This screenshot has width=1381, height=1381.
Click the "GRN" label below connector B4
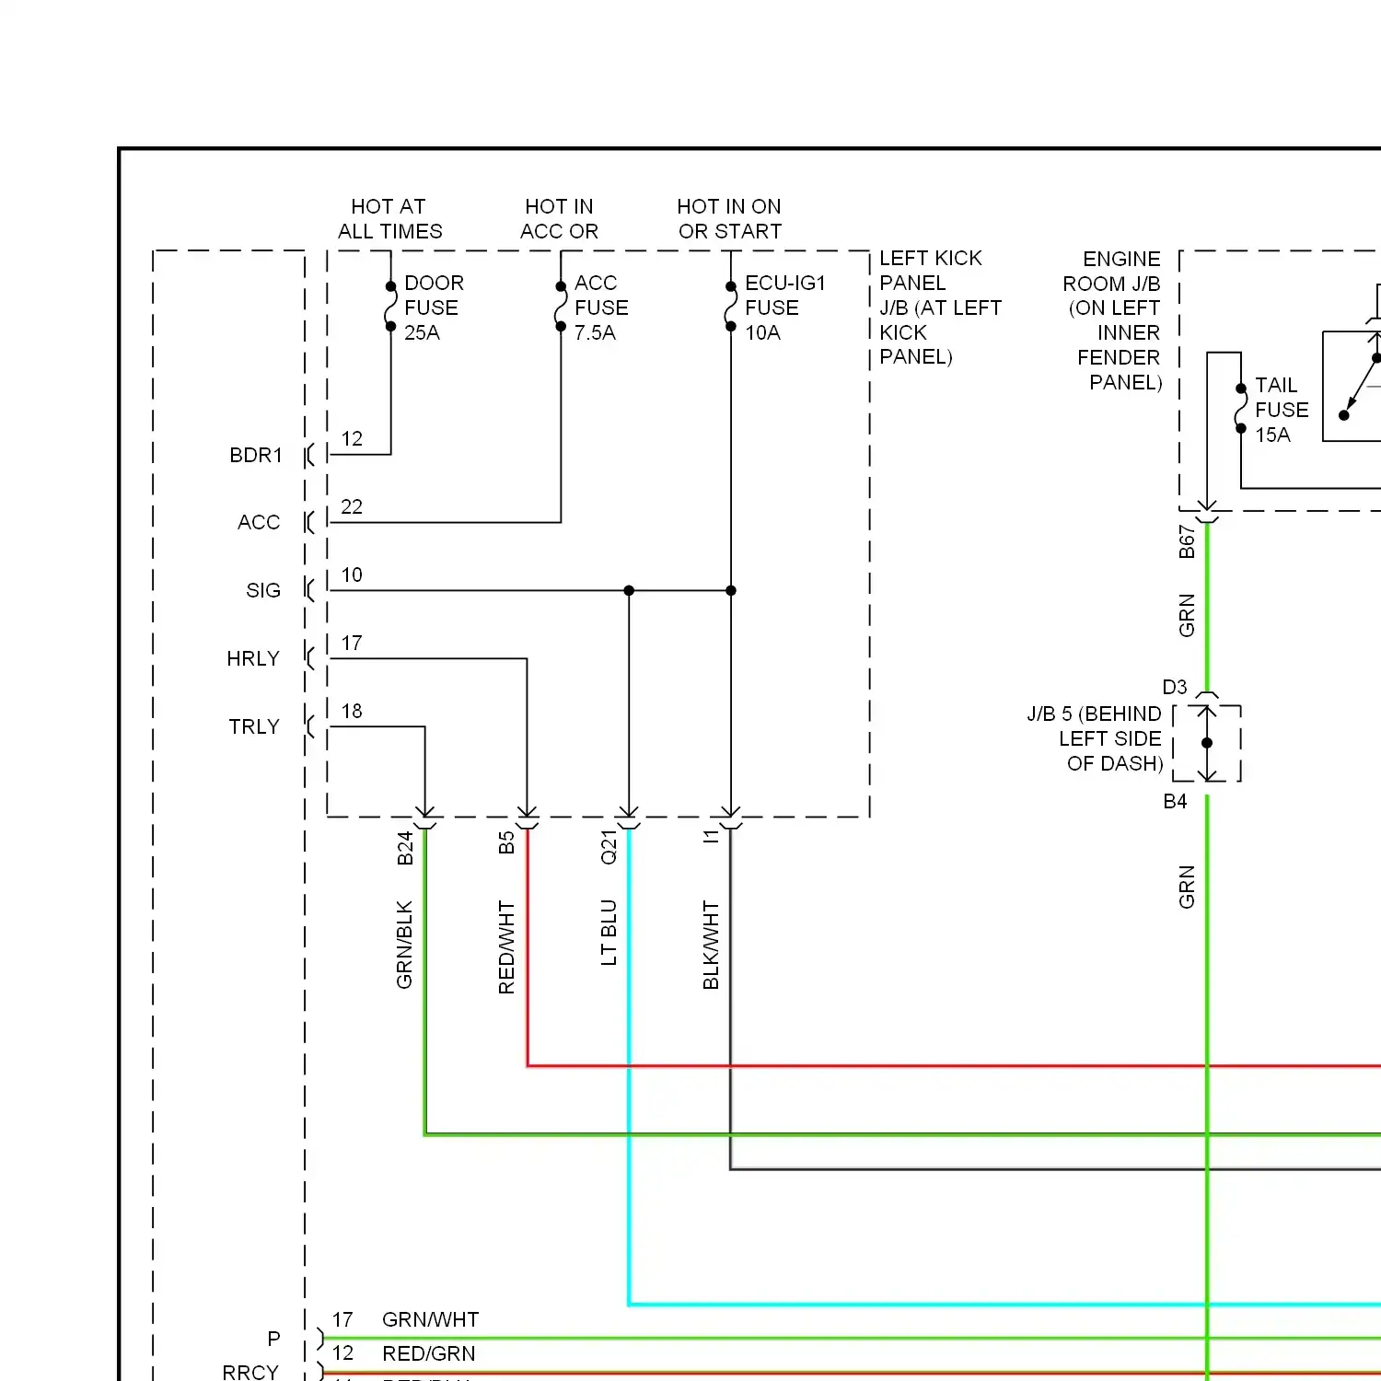click(1187, 887)
